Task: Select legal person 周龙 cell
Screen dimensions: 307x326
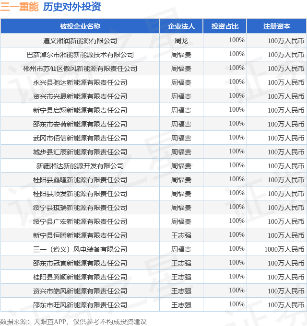Action: (x=181, y=41)
